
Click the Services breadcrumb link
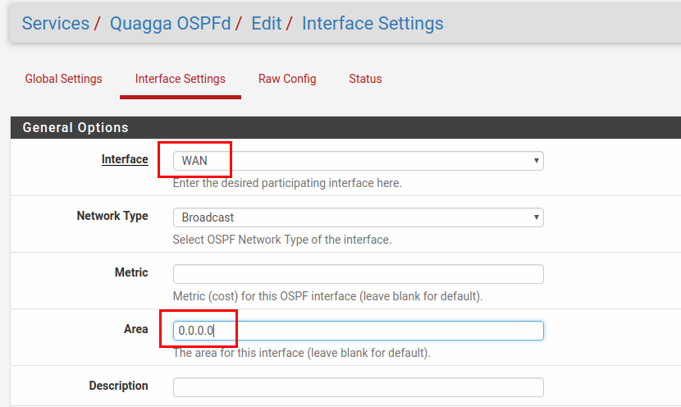click(x=55, y=24)
